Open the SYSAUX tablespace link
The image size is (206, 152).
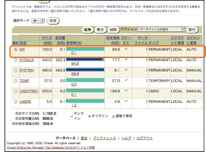tap(27, 60)
